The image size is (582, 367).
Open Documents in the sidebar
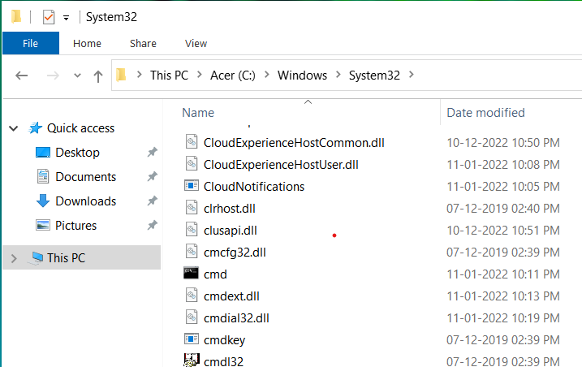[x=86, y=177]
